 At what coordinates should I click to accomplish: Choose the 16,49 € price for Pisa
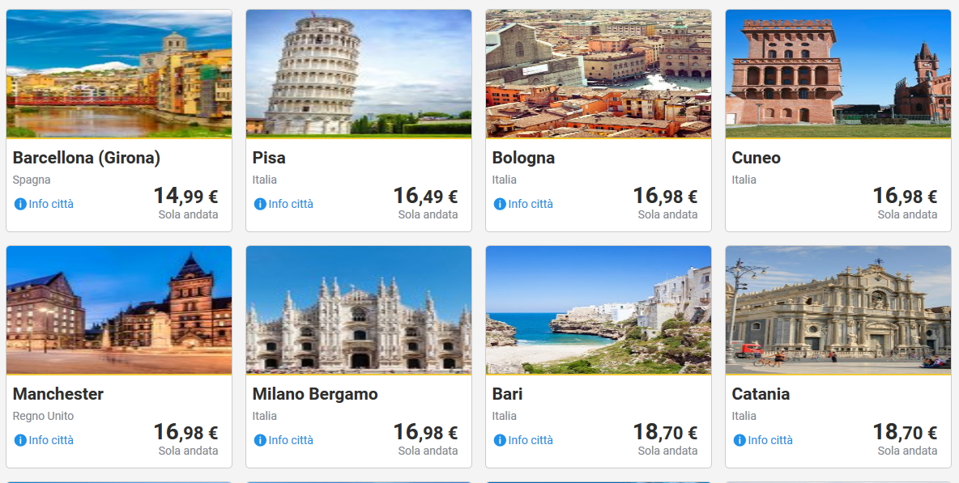pyautogui.click(x=425, y=196)
